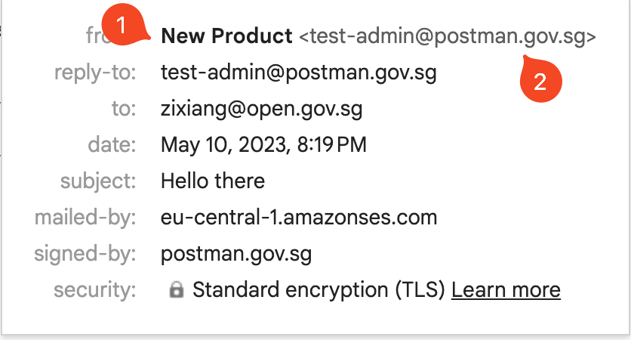The width and height of the screenshot is (631, 340).
Task: Click the reply-to field label
Action: pos(95,73)
